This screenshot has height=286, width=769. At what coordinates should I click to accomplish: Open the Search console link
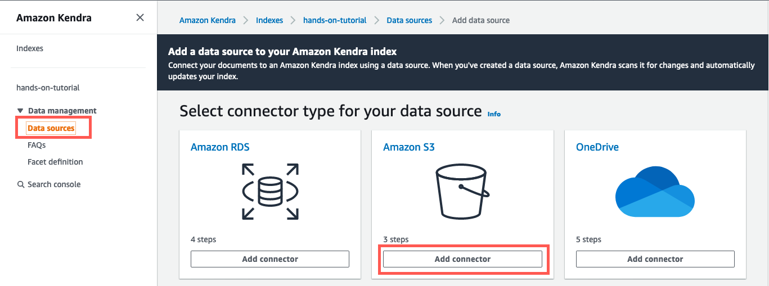coord(54,184)
